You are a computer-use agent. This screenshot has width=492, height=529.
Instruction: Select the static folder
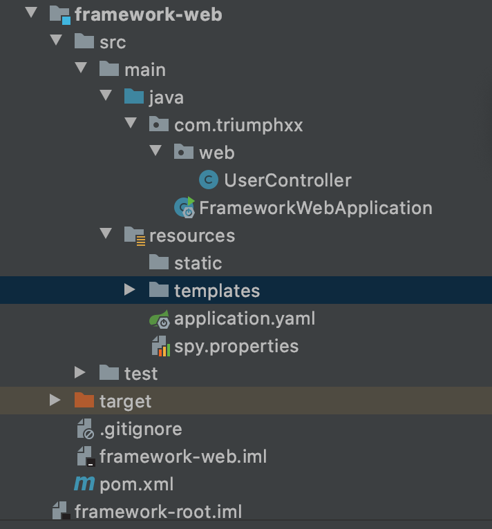tap(198, 263)
